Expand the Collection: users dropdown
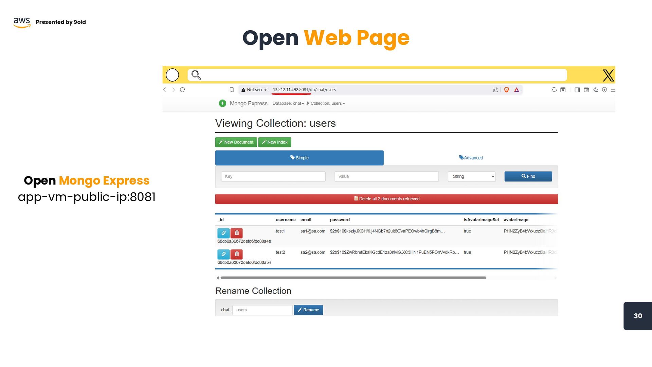Screen dimensions: 652x367 tap(327, 104)
